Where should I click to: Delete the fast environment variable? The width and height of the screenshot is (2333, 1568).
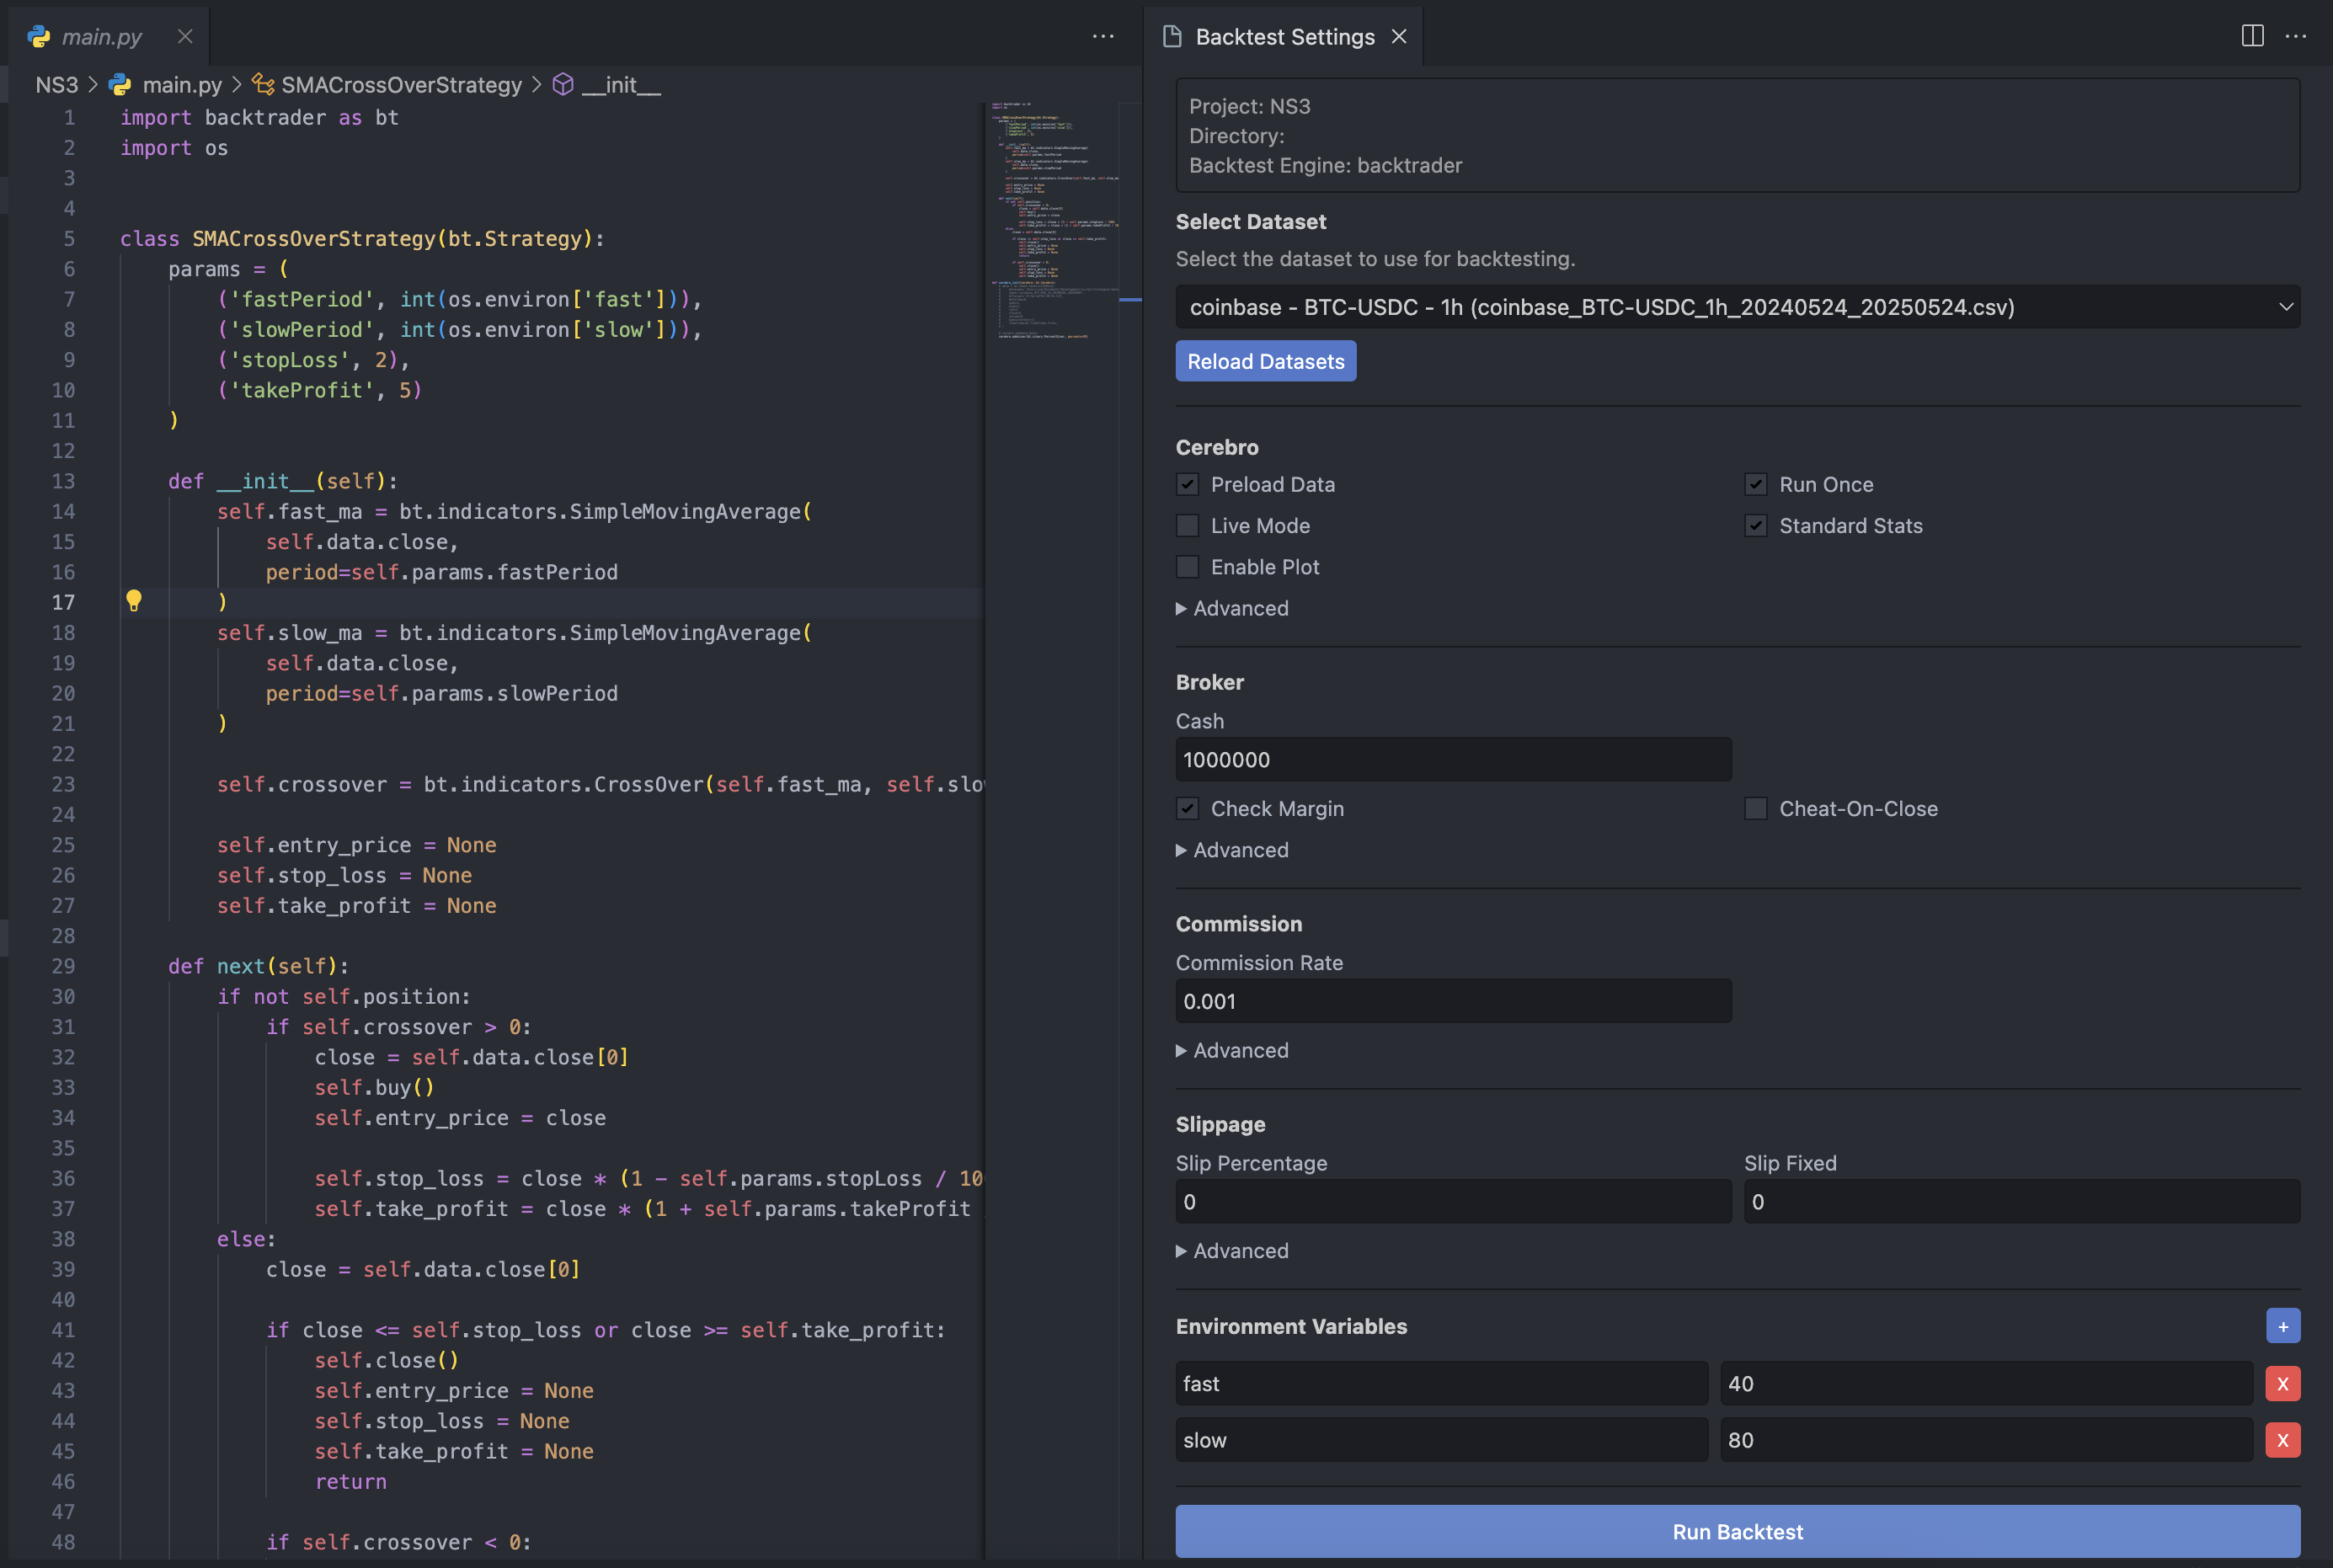pos(2282,1384)
